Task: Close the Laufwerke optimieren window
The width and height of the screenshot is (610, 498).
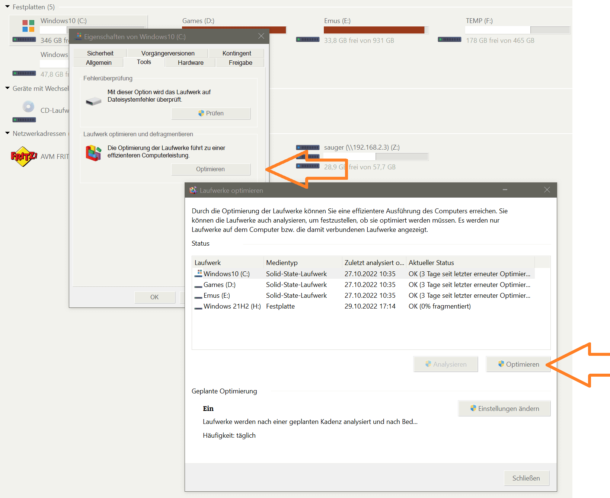Action: 547,190
